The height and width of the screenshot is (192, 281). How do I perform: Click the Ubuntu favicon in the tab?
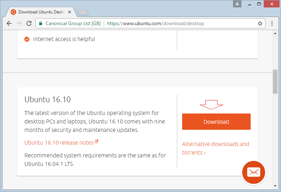coord(13,12)
